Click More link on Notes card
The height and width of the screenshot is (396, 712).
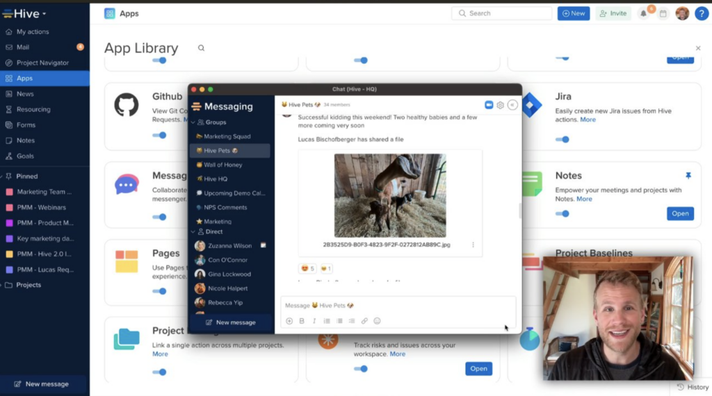pos(584,199)
